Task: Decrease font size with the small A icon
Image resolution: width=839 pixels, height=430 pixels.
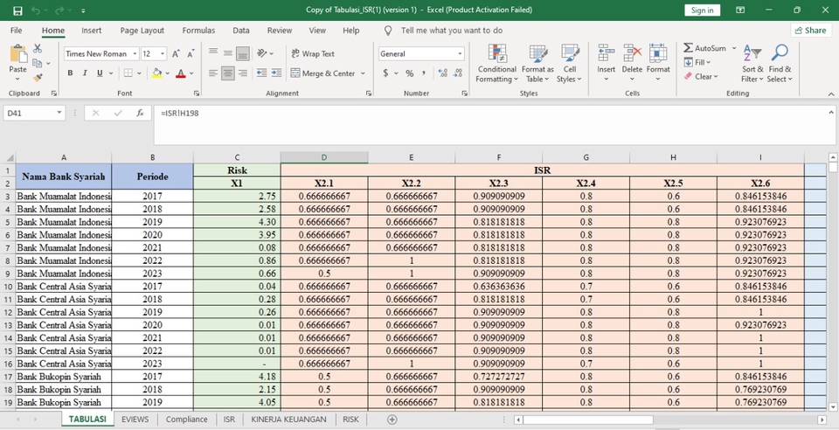Action: 191,53
